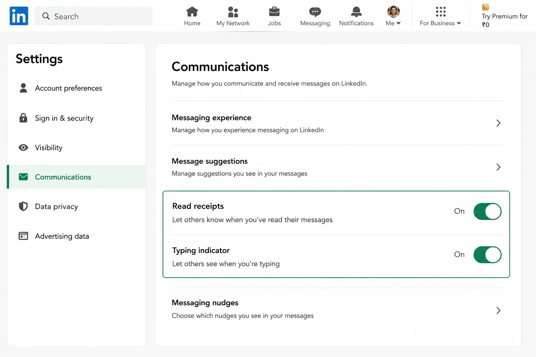Click the Settings sidebar heading
The height and width of the screenshot is (357, 536).
pos(39,59)
